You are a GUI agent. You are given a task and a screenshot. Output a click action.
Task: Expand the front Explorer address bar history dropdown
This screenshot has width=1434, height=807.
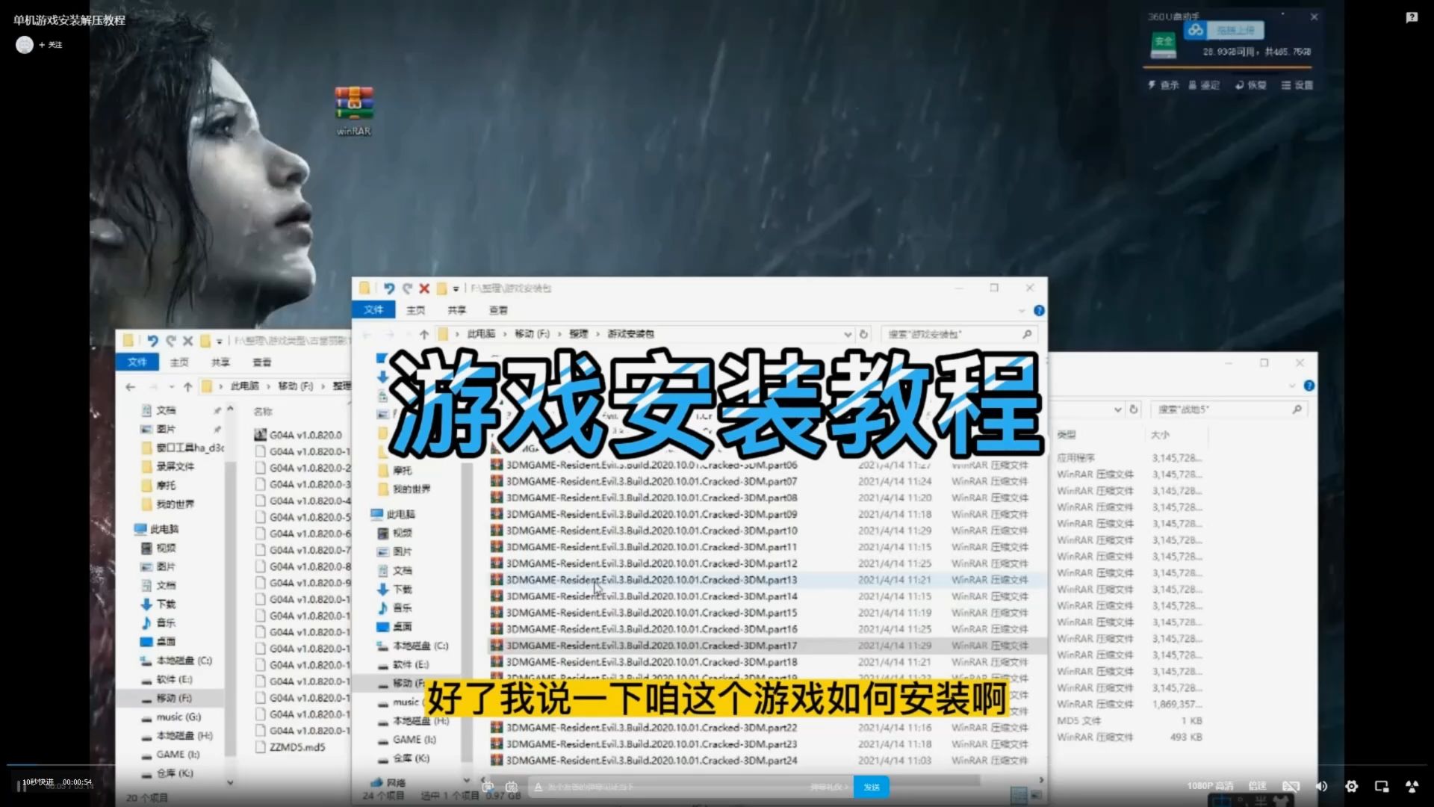coord(847,334)
